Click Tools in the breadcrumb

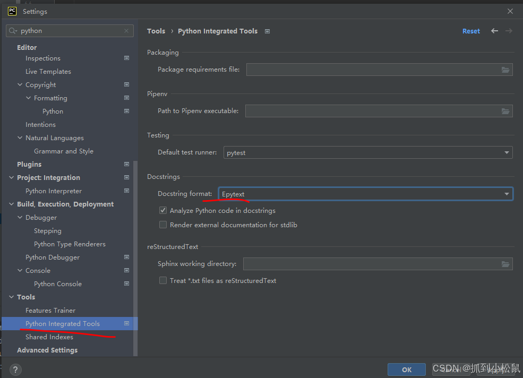pyautogui.click(x=156, y=31)
